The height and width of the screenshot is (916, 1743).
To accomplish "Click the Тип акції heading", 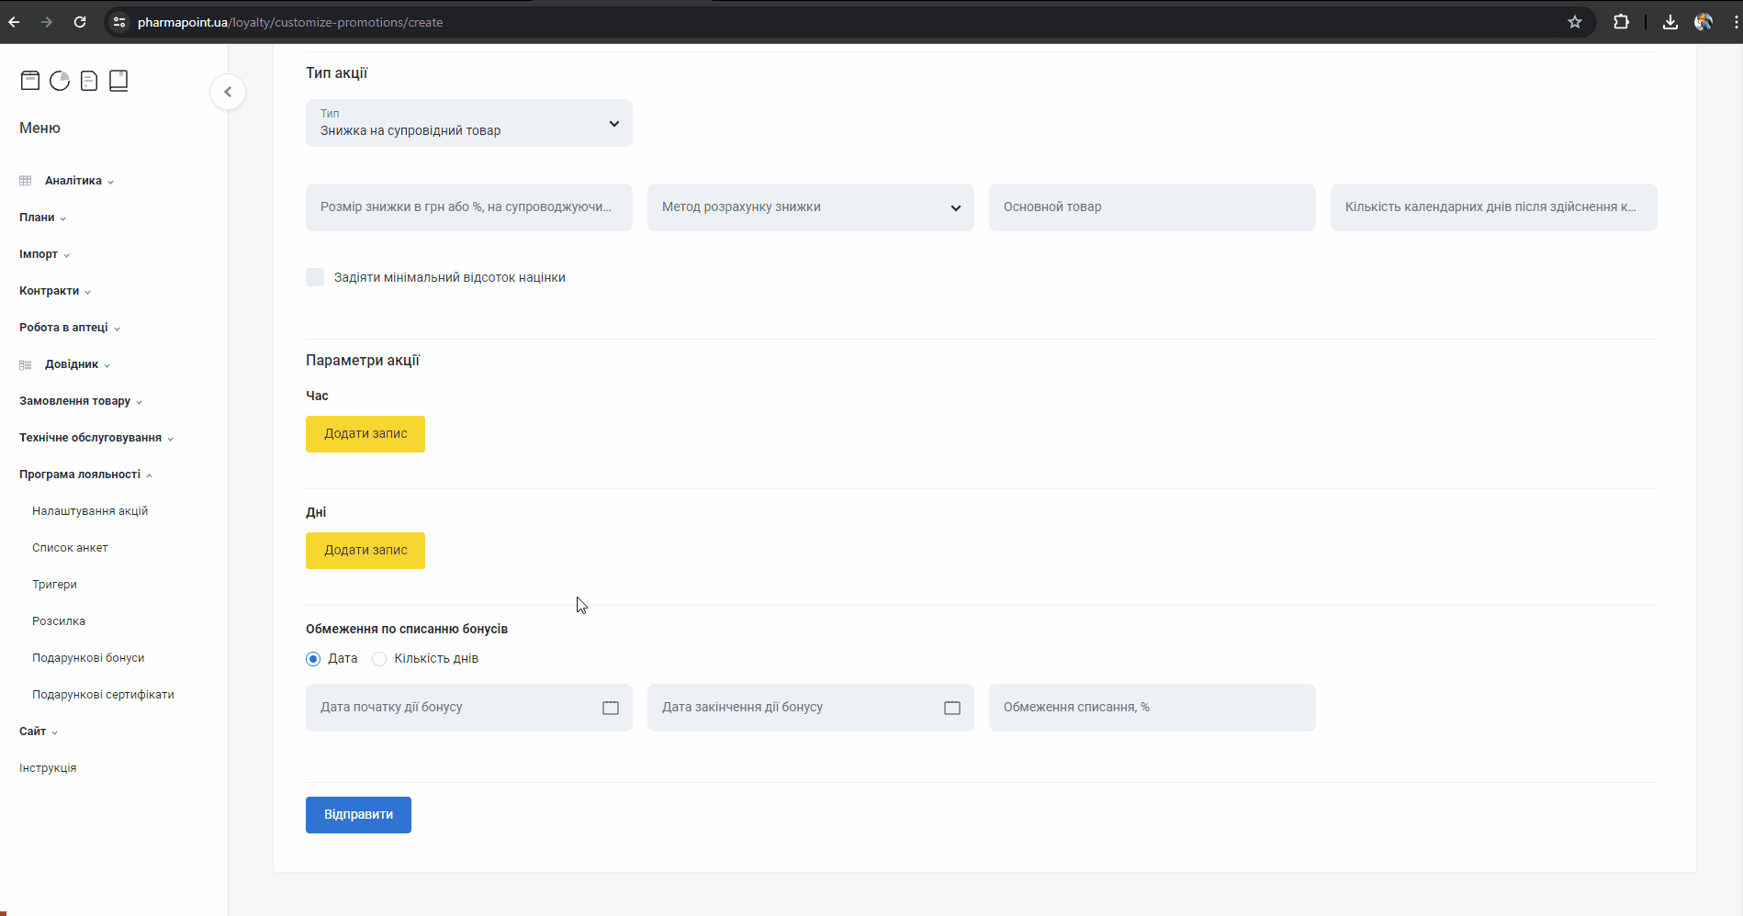I will pyautogui.click(x=336, y=73).
